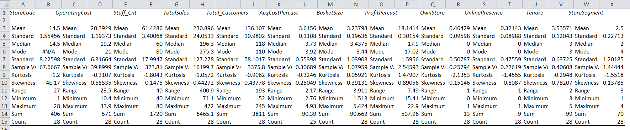The height and width of the screenshot is (130, 630).
Task: Select the #N/A mode cell
Action: click(x=48, y=51)
